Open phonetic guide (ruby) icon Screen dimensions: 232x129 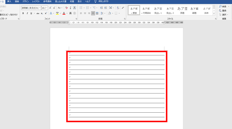point(70,8)
